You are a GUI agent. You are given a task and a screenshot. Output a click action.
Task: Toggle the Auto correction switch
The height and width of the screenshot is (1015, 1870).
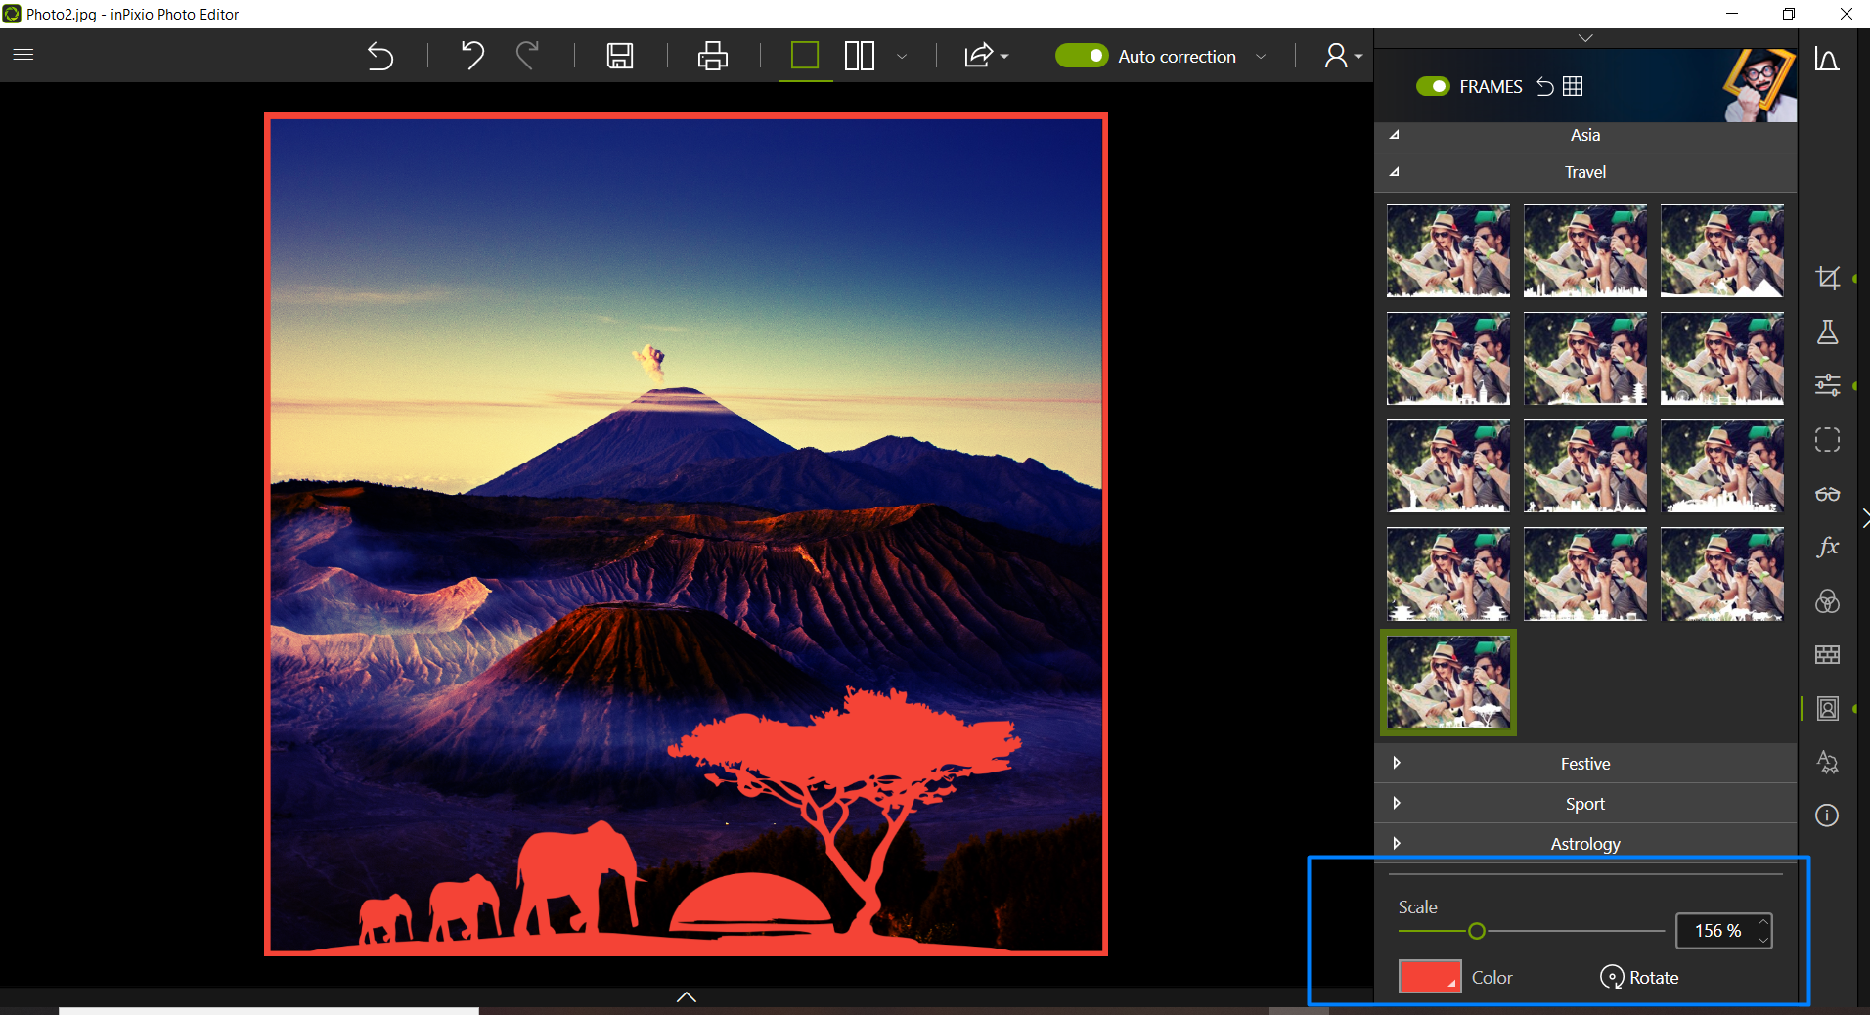[x=1082, y=56]
